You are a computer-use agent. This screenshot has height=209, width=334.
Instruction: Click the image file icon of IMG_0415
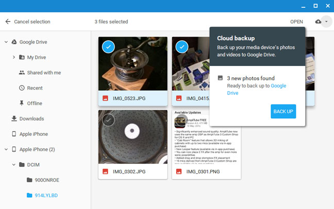tap(179, 98)
